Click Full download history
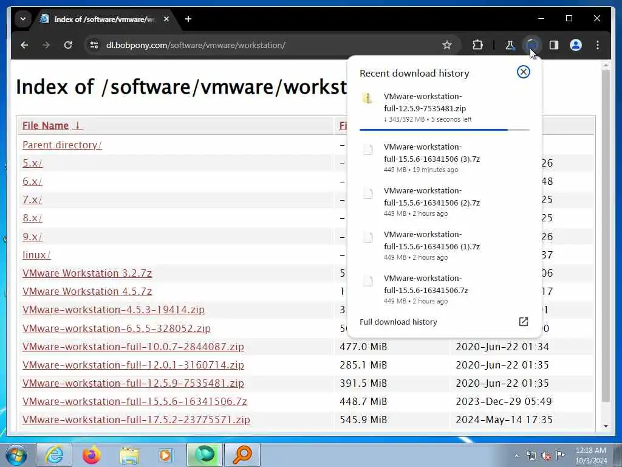The width and height of the screenshot is (622, 467). [398, 322]
